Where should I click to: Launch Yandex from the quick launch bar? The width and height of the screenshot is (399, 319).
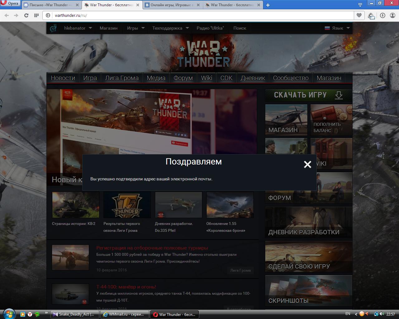pos(30,314)
